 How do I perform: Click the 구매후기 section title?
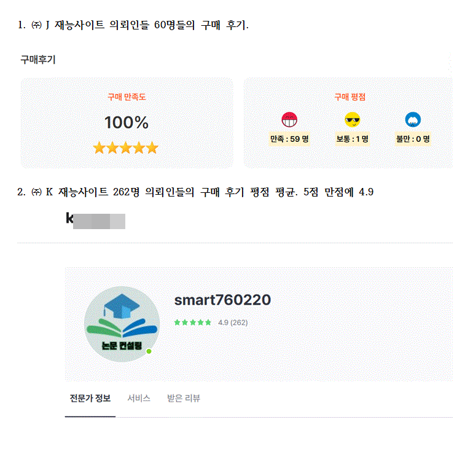38,60
